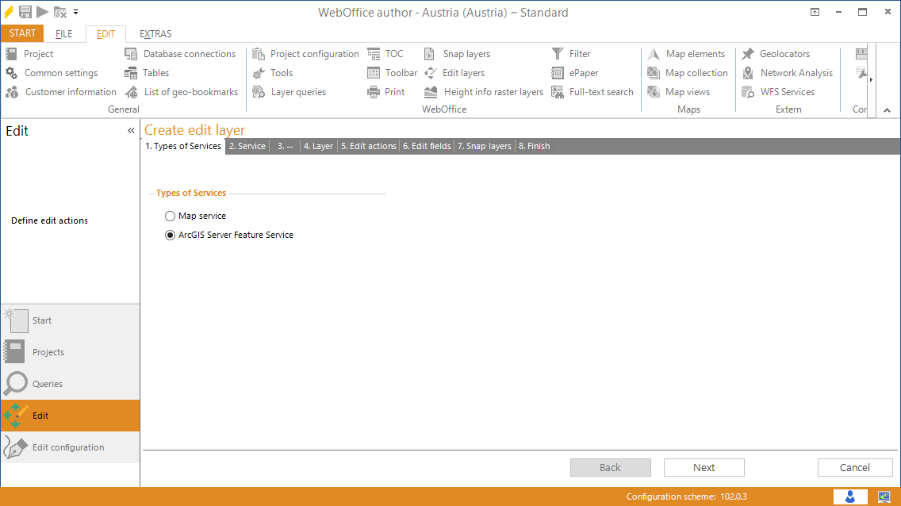Select the Map service radio button
This screenshot has width=901, height=506.
[x=170, y=215]
